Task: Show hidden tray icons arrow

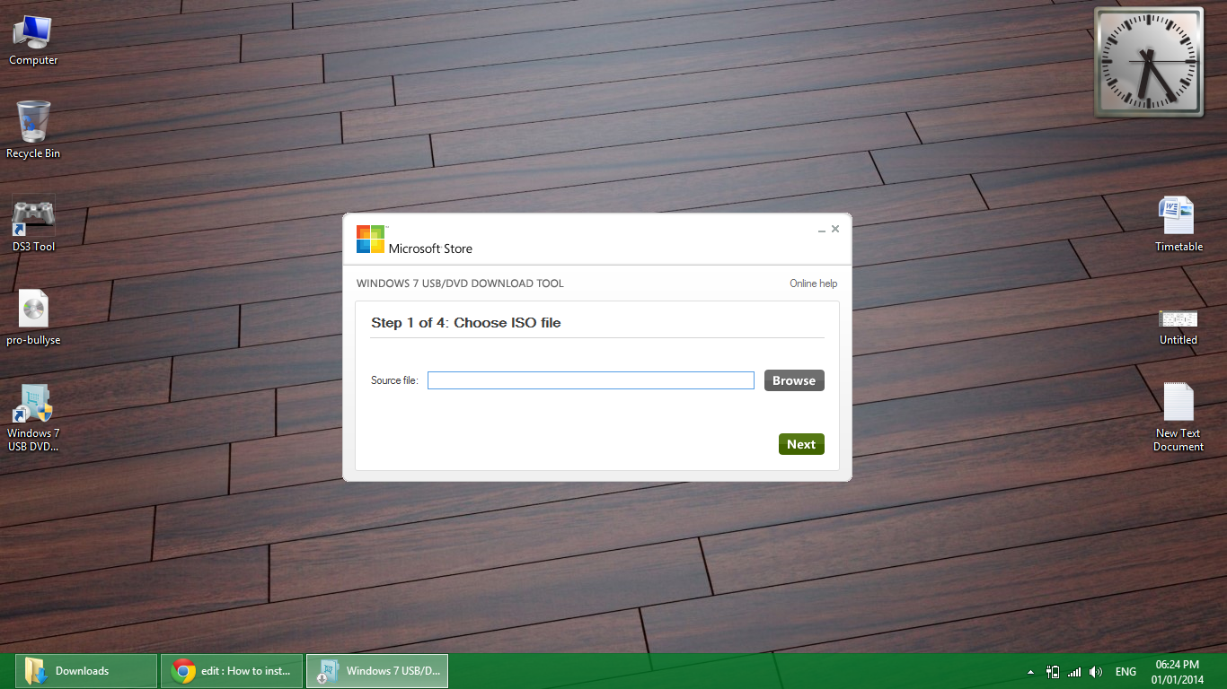Action: point(1030,672)
